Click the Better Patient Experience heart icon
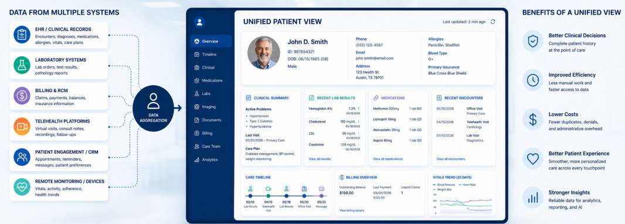The image size is (625, 224). click(x=532, y=158)
